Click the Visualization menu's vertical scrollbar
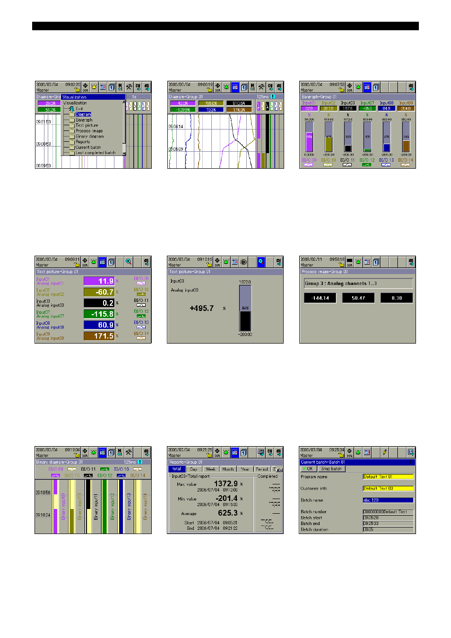 [124, 128]
